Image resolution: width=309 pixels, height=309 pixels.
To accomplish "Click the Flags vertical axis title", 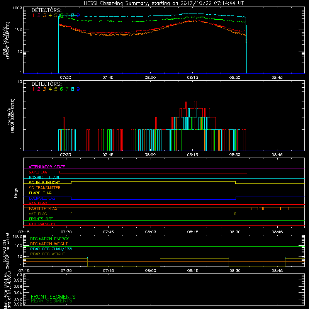I will click(x=16, y=193).
